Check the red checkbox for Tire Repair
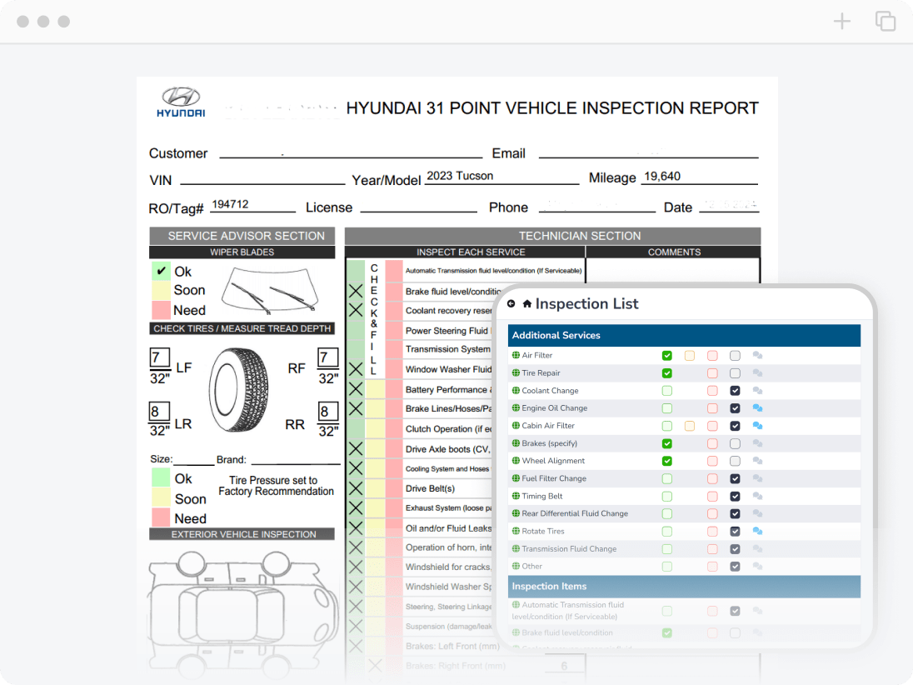The width and height of the screenshot is (913, 685). [712, 372]
